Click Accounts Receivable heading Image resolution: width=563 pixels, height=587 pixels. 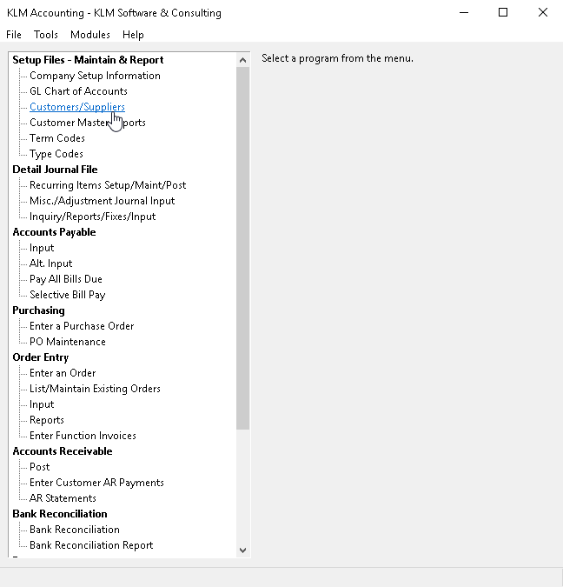point(63,451)
